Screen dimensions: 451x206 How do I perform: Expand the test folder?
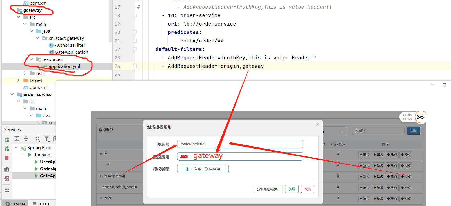coord(25,73)
